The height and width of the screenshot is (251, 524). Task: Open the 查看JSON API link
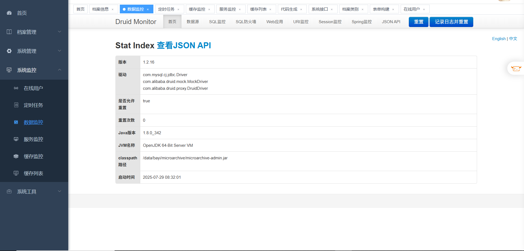[x=184, y=45]
